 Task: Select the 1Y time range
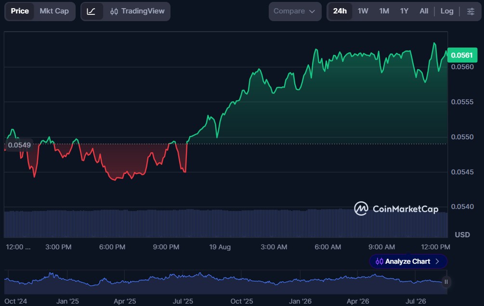coord(405,11)
